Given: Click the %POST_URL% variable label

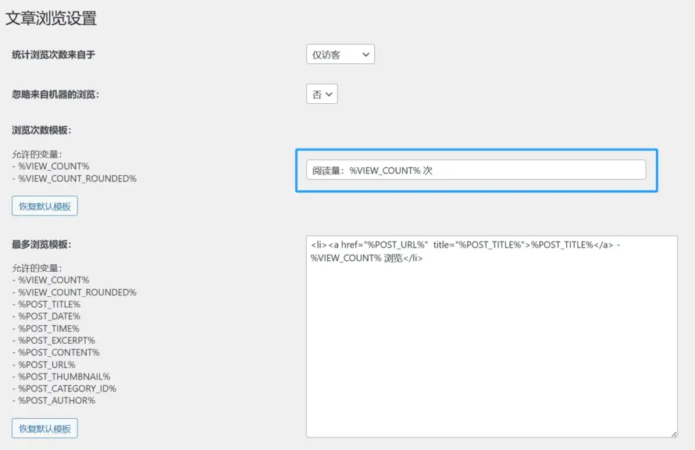Looking at the screenshot, I should (48, 364).
